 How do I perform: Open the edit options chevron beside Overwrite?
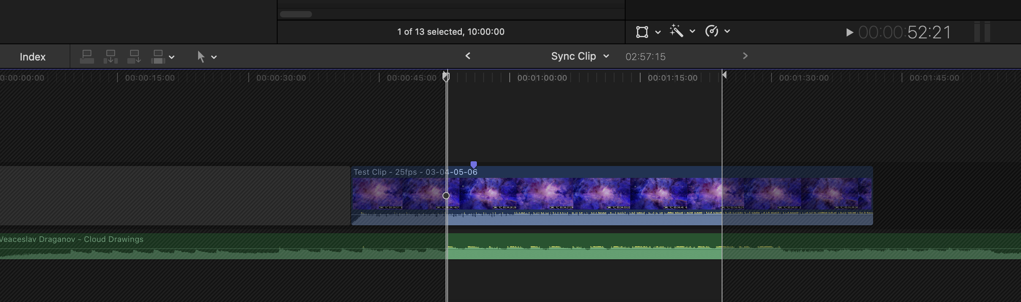[x=172, y=57]
